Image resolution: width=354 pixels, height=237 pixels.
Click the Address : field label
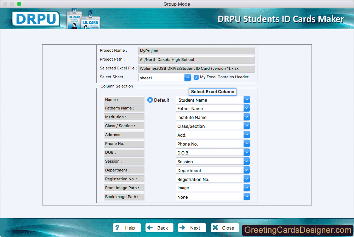pyautogui.click(x=124, y=135)
